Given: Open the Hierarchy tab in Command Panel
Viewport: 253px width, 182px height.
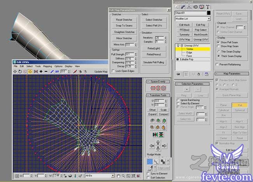Looking at the screenshot, I should (x=189, y=7).
